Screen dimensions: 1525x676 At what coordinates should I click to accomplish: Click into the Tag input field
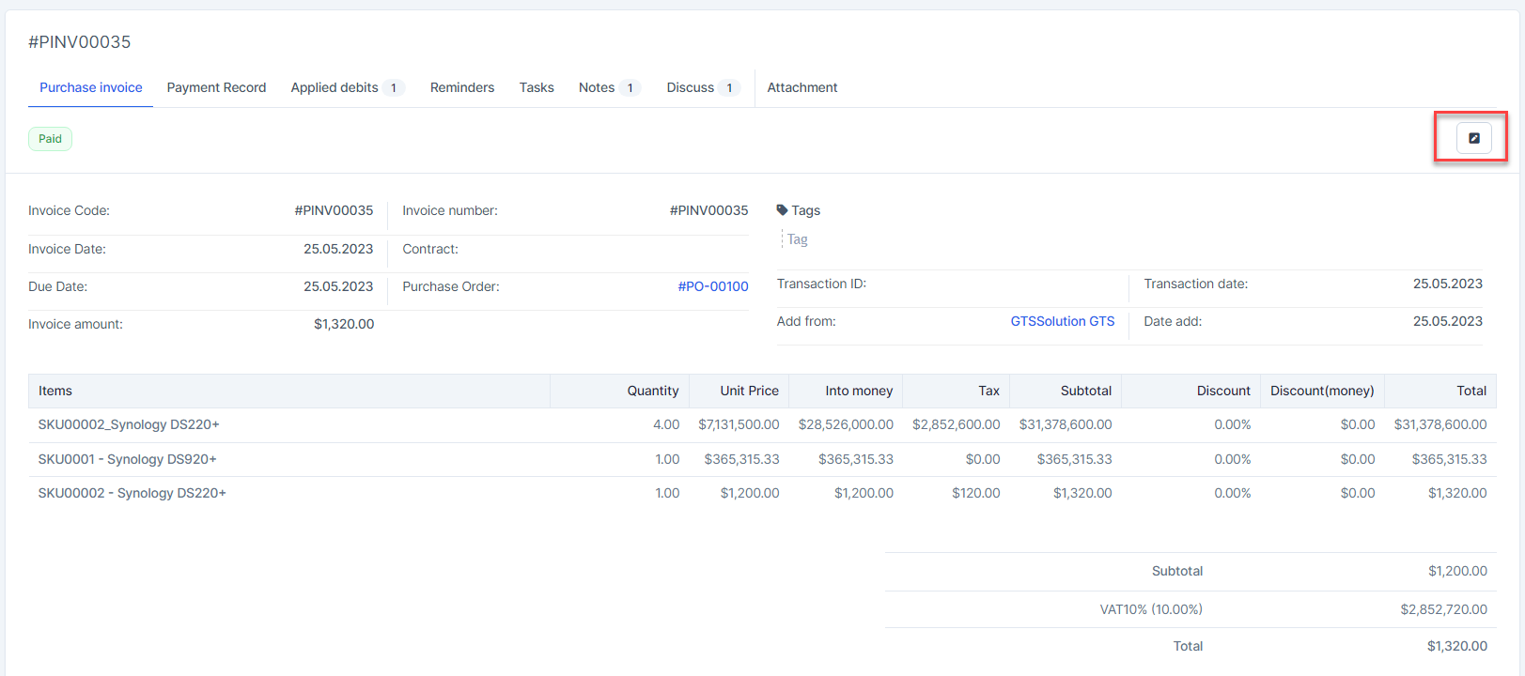(846, 239)
